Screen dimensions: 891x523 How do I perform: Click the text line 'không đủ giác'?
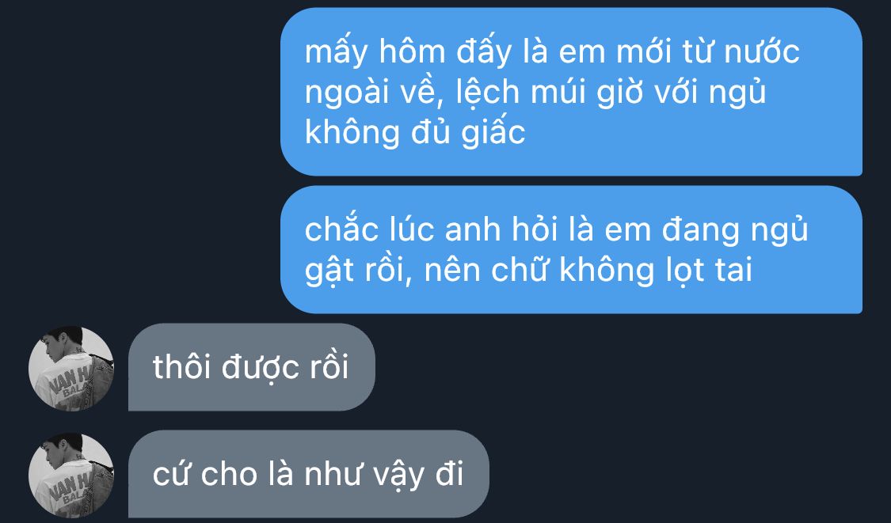coord(415,132)
